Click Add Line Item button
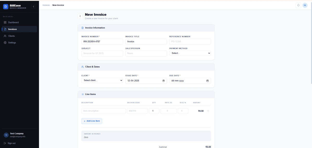Image resolution: width=312 pixels, height=148 pixels. pyautogui.click(x=92, y=121)
